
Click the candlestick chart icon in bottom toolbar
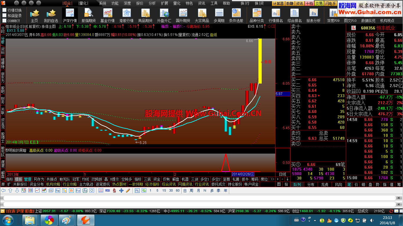tap(44, 190)
